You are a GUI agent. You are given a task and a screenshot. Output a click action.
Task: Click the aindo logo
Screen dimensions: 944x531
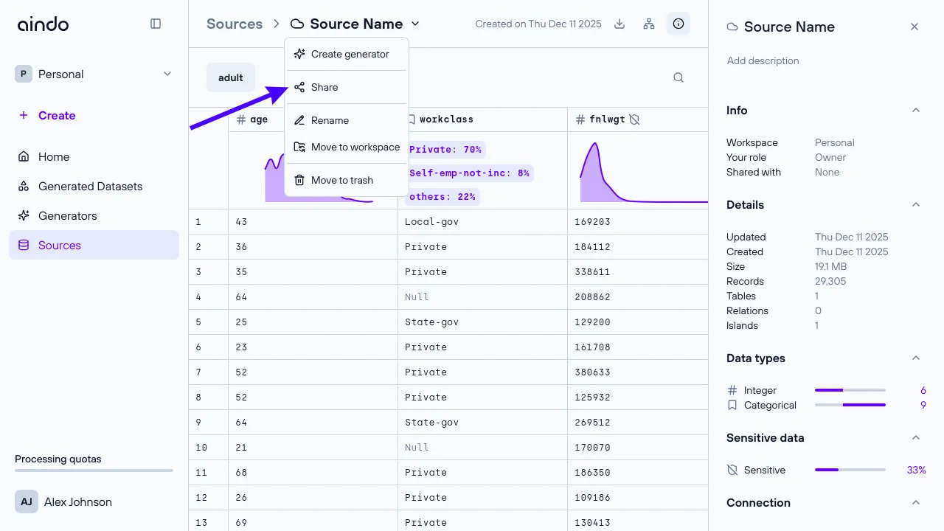[43, 24]
